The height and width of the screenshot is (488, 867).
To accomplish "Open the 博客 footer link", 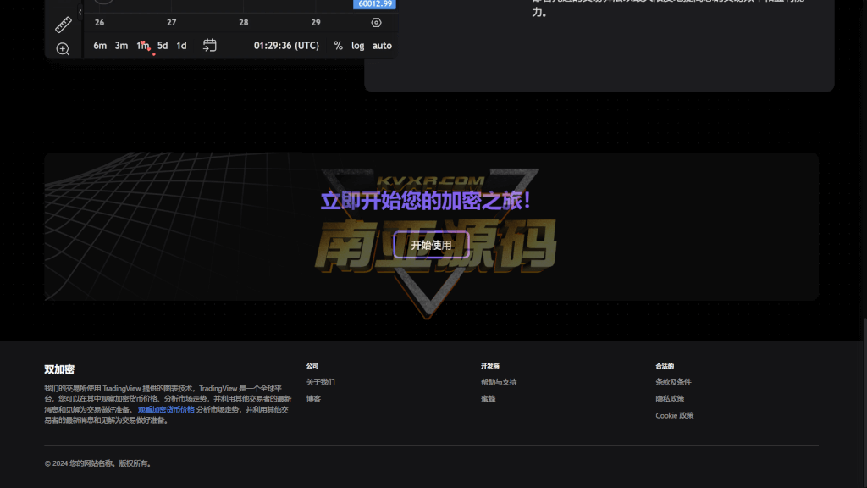I will tap(313, 398).
